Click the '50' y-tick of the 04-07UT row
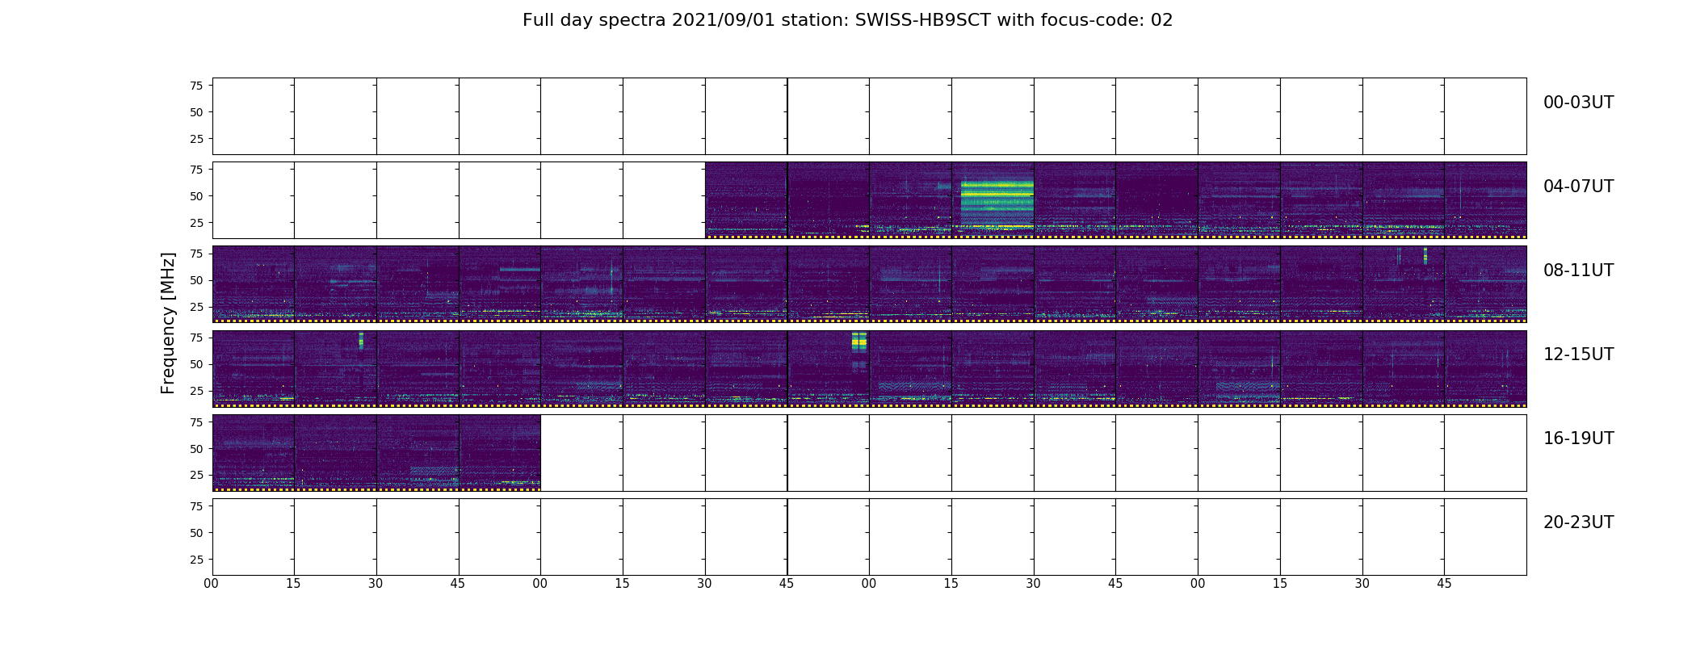This screenshot has height=646, width=1696. [x=196, y=196]
